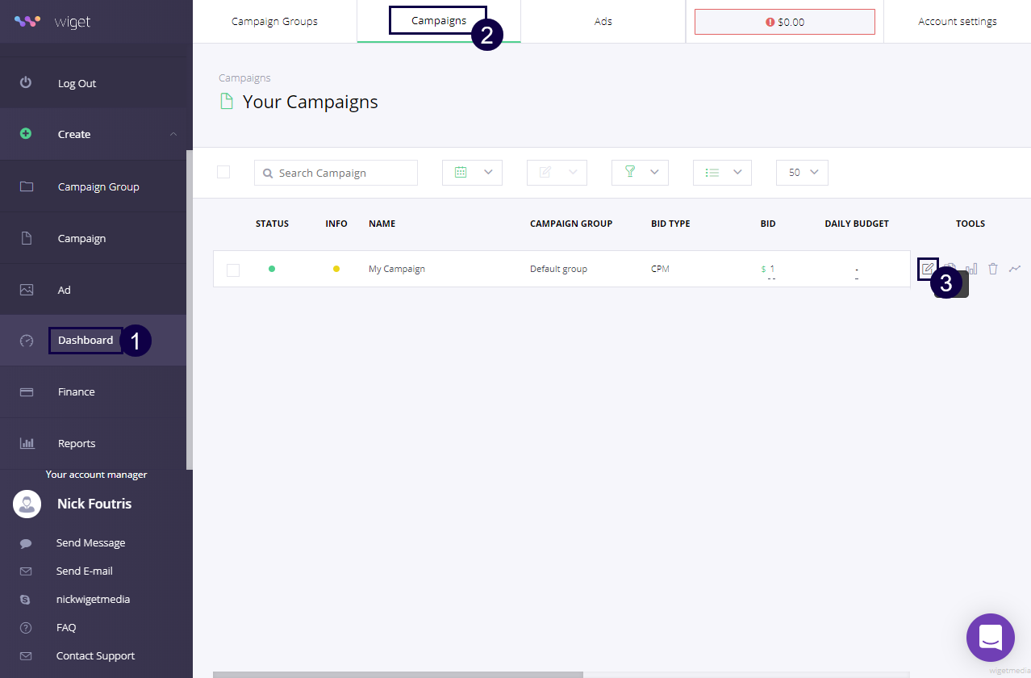The image size is (1031, 678).
Task: Click the edit pencil icon for My Campaign
Action: point(928,268)
